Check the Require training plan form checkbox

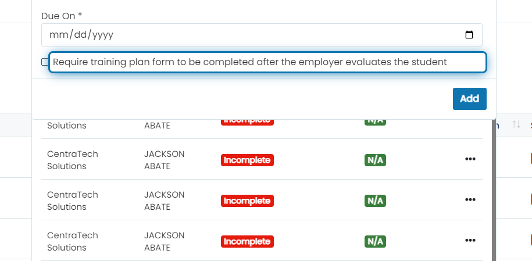(x=45, y=62)
